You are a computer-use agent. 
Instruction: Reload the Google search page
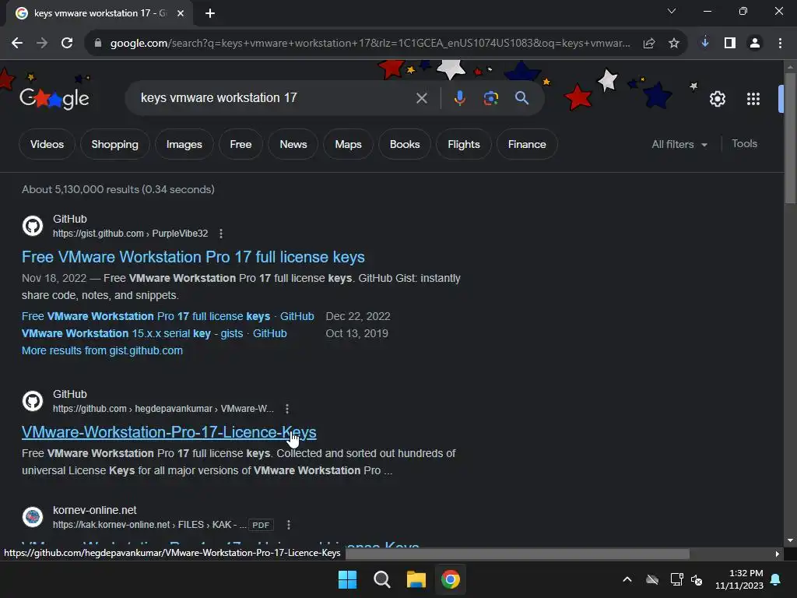tap(67, 44)
